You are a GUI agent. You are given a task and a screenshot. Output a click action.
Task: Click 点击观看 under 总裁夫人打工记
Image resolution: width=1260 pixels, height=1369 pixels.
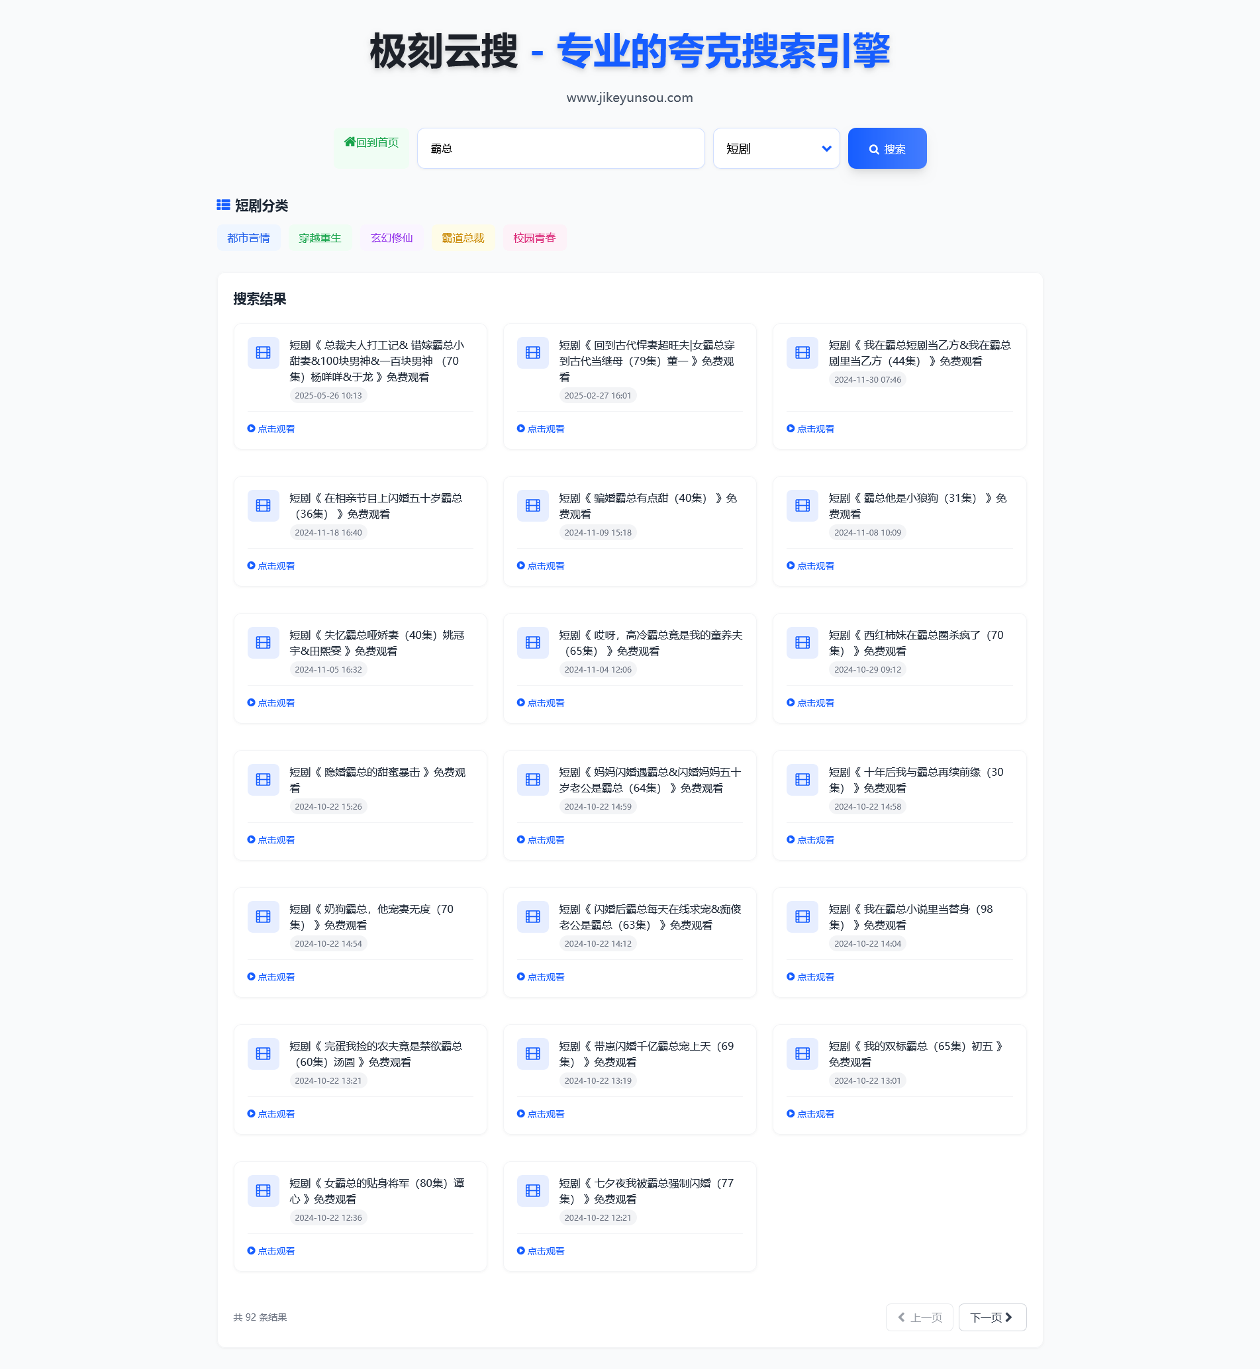(x=271, y=429)
